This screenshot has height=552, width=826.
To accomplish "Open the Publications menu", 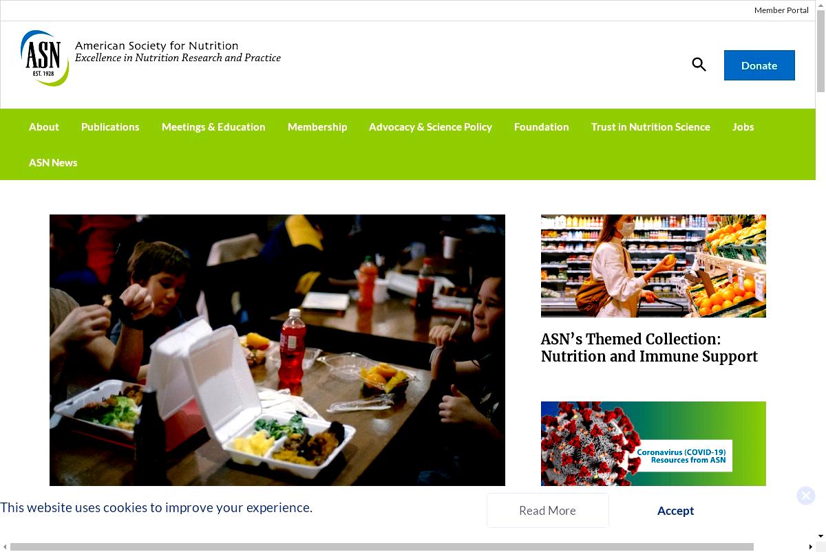I will point(110,126).
